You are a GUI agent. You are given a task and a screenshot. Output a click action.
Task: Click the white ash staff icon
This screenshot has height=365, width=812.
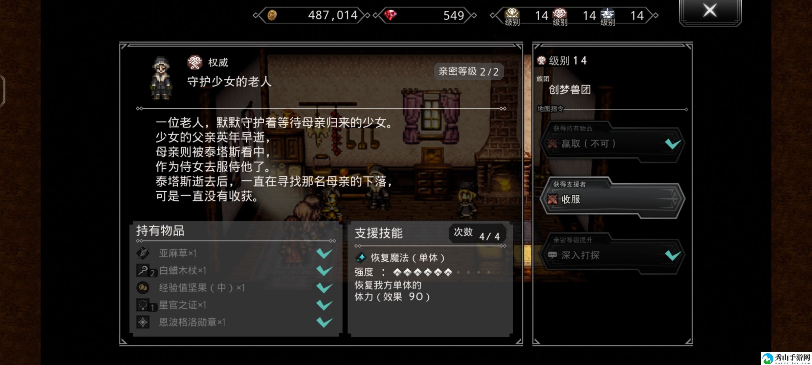pos(143,270)
